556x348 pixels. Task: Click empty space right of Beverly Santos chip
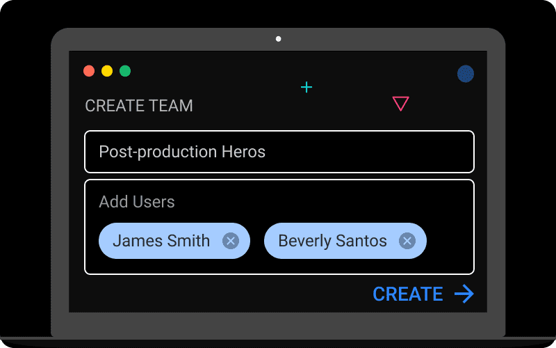(450, 241)
